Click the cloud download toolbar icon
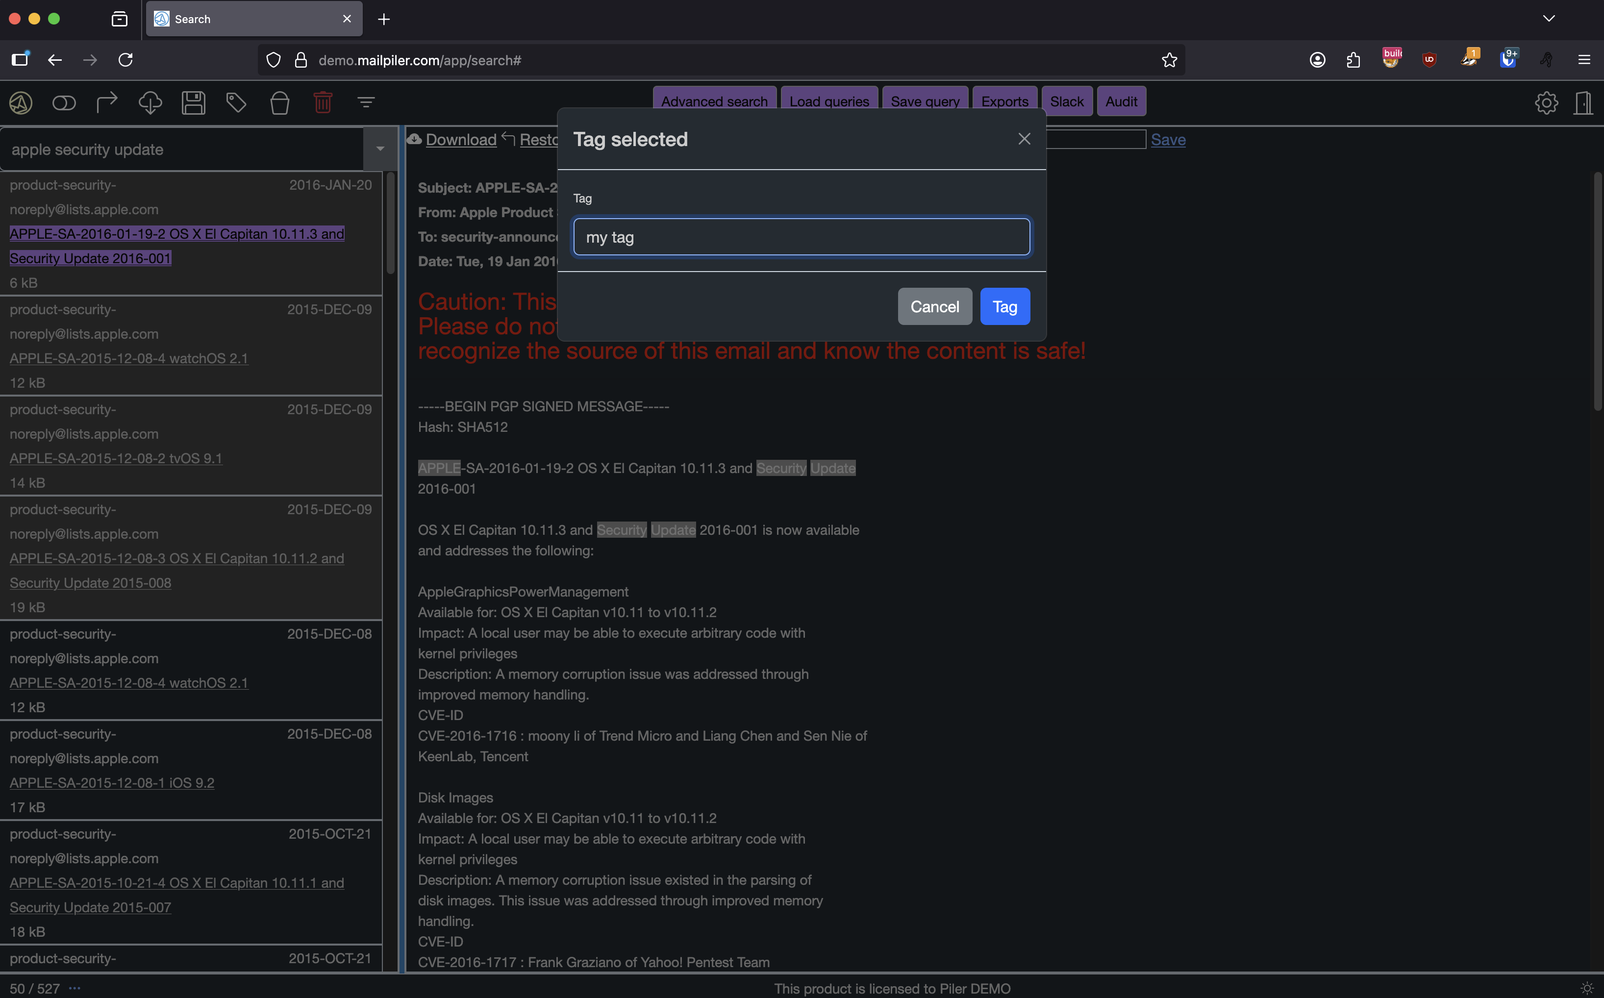 coord(150,102)
